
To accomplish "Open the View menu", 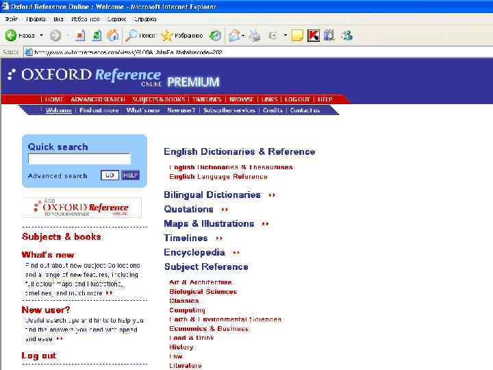I will click(58, 19).
